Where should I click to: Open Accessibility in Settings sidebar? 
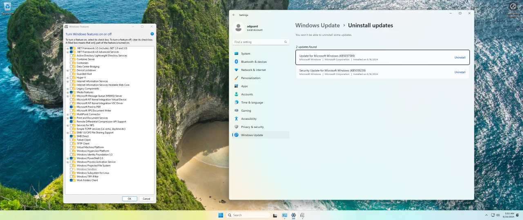(x=261, y=119)
